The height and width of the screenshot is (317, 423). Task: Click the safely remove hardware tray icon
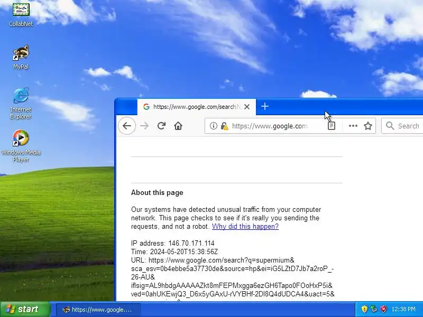pyautogui.click(x=374, y=309)
